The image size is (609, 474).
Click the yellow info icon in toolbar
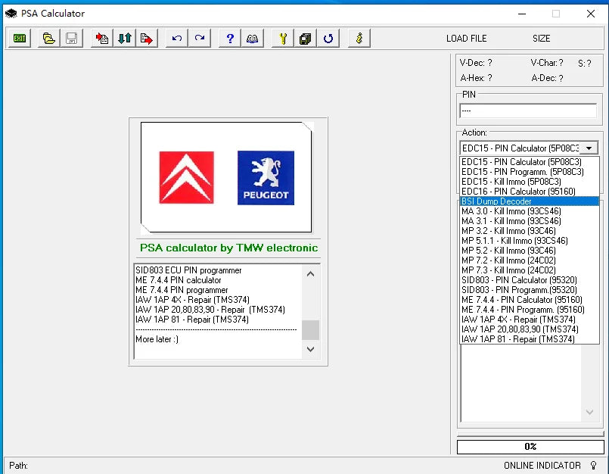[x=359, y=38]
